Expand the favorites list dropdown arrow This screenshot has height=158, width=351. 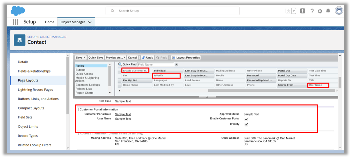tap(294, 11)
